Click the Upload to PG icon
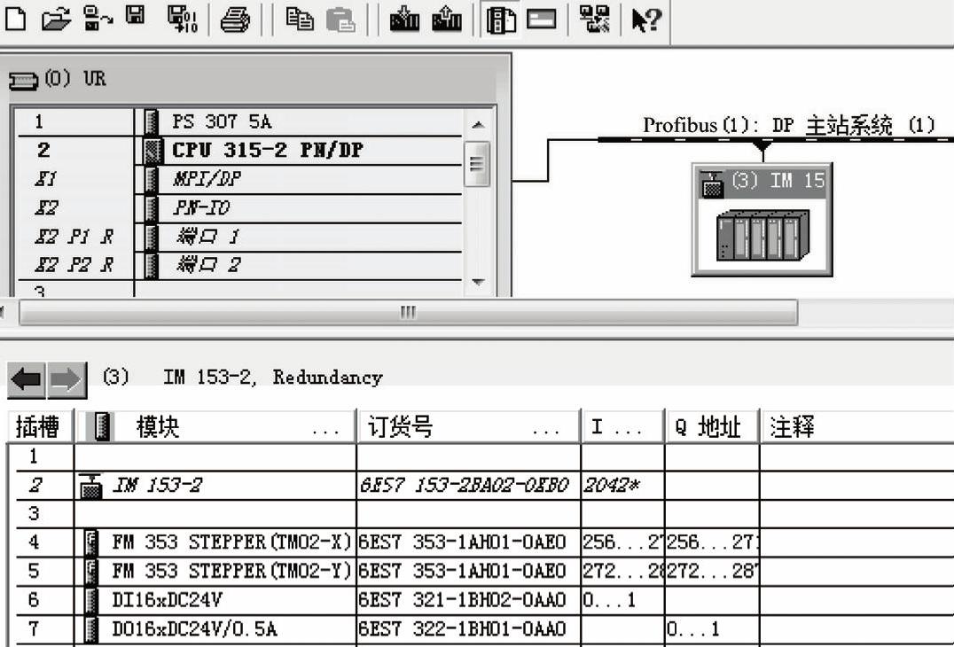 (x=447, y=19)
